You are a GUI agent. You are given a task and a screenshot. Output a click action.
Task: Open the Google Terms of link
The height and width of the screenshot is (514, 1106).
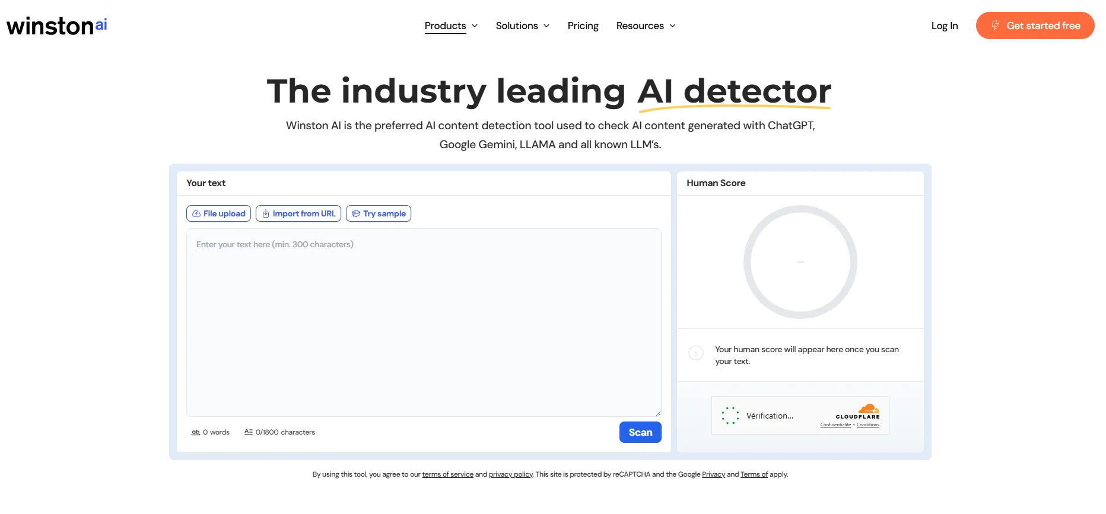[x=754, y=474]
